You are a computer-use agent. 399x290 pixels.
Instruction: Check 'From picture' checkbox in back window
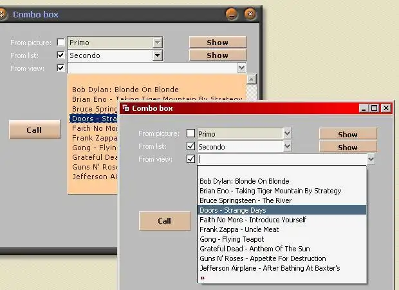tap(60, 42)
